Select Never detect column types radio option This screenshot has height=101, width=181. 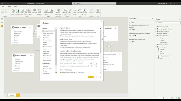60,36
